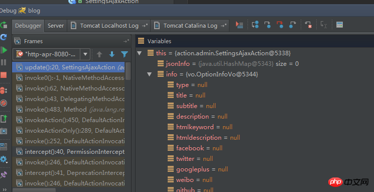Open the http-apr-8080 thread dropdown
This screenshot has width=374, height=192.
[x=52, y=54]
